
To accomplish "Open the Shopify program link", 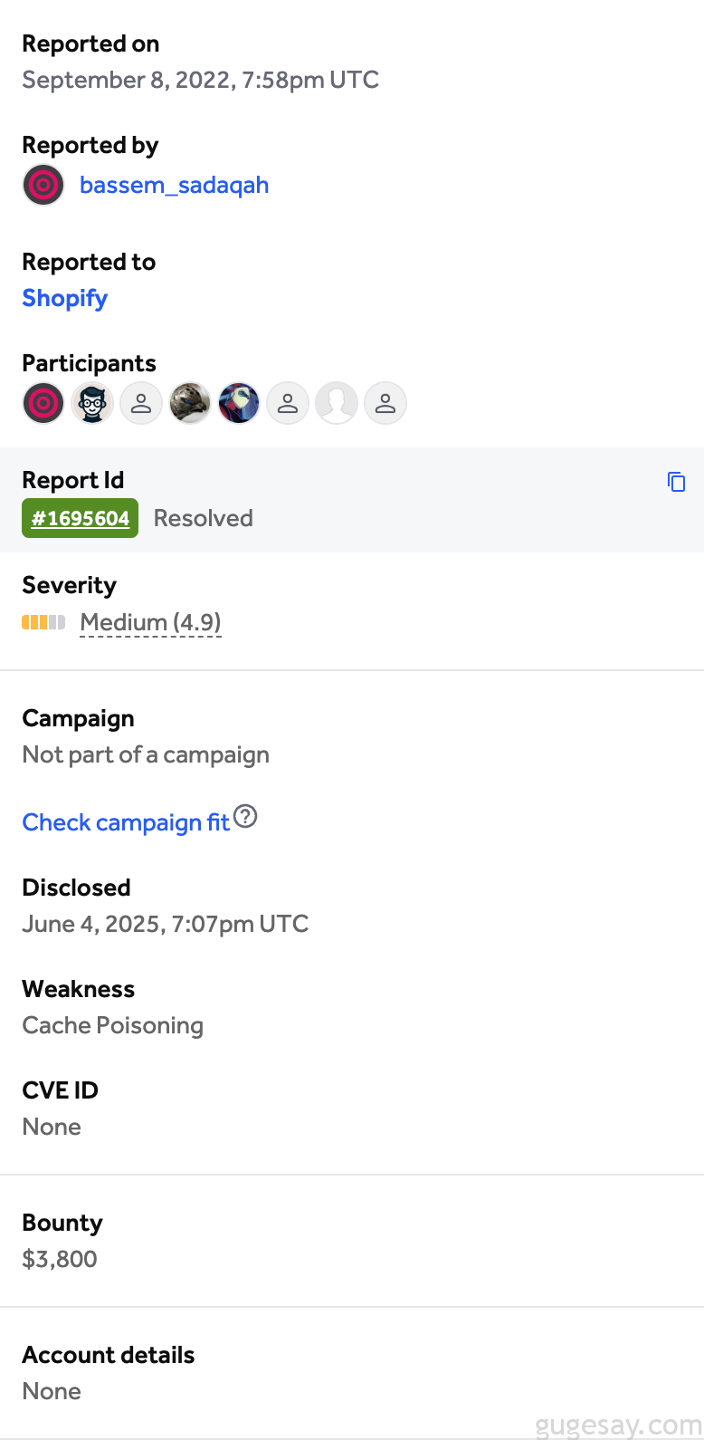I will pos(65,298).
